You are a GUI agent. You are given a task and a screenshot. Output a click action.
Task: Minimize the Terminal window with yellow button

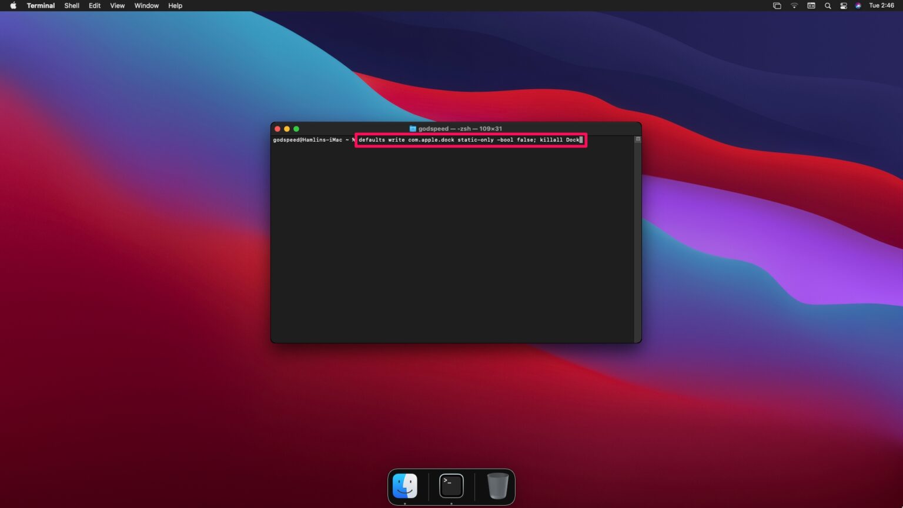287,129
